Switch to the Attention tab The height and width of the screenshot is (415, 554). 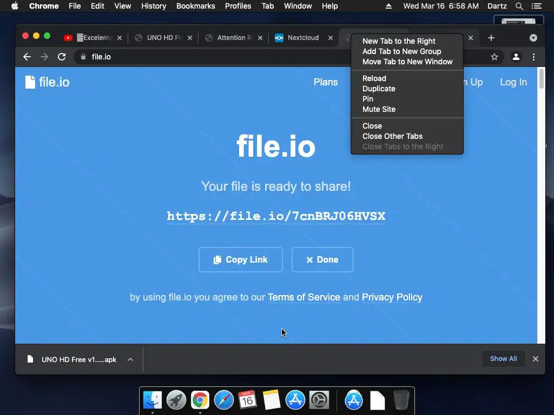click(234, 38)
